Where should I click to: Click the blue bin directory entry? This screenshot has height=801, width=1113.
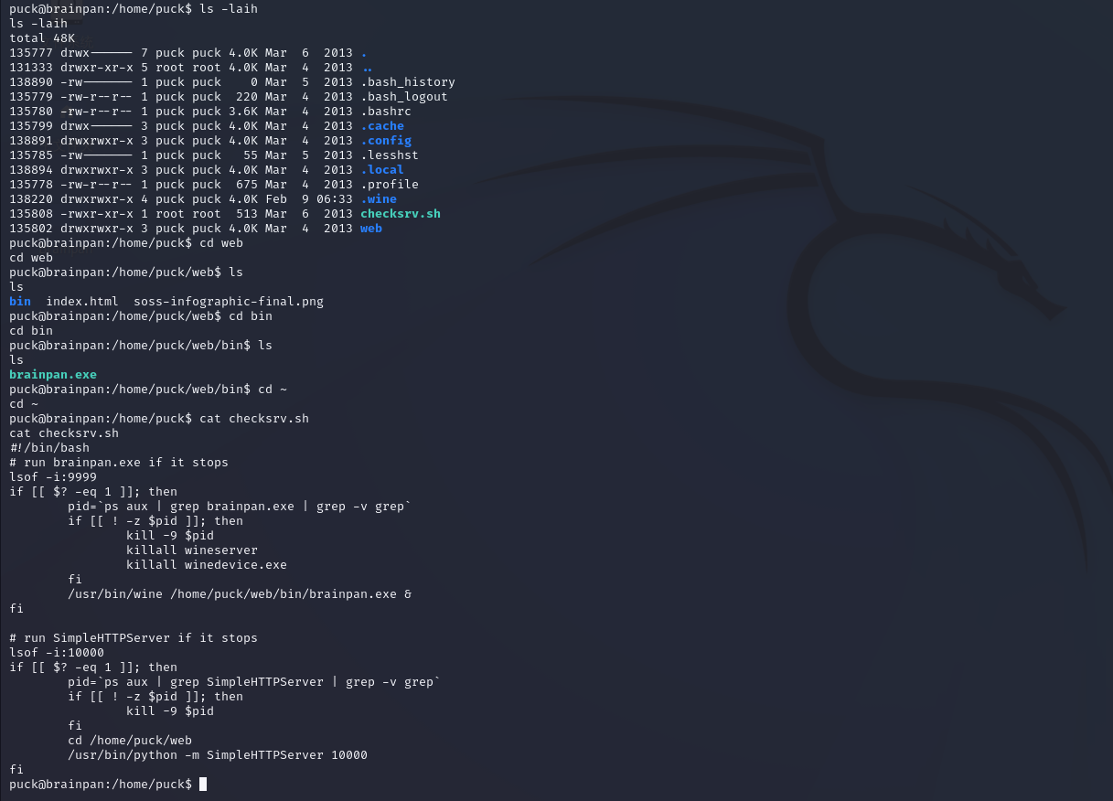coord(20,302)
